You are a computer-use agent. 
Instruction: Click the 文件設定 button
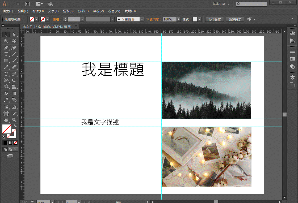tap(214, 19)
